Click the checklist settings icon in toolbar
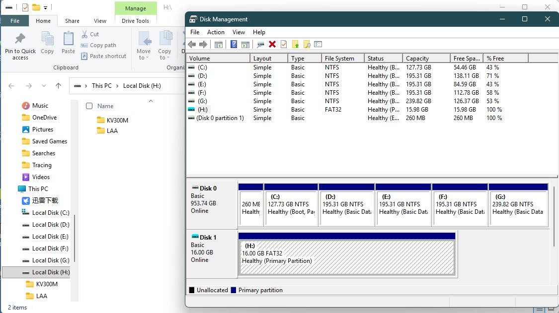The height and width of the screenshot is (313, 559). (319, 45)
